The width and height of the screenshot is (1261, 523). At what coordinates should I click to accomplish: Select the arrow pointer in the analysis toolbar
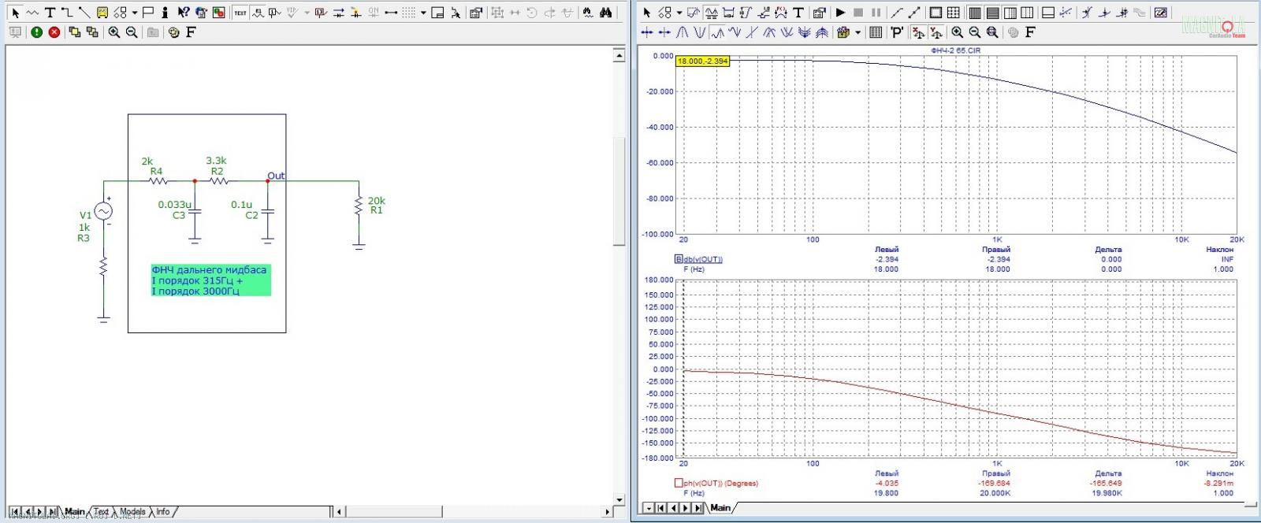click(x=646, y=13)
